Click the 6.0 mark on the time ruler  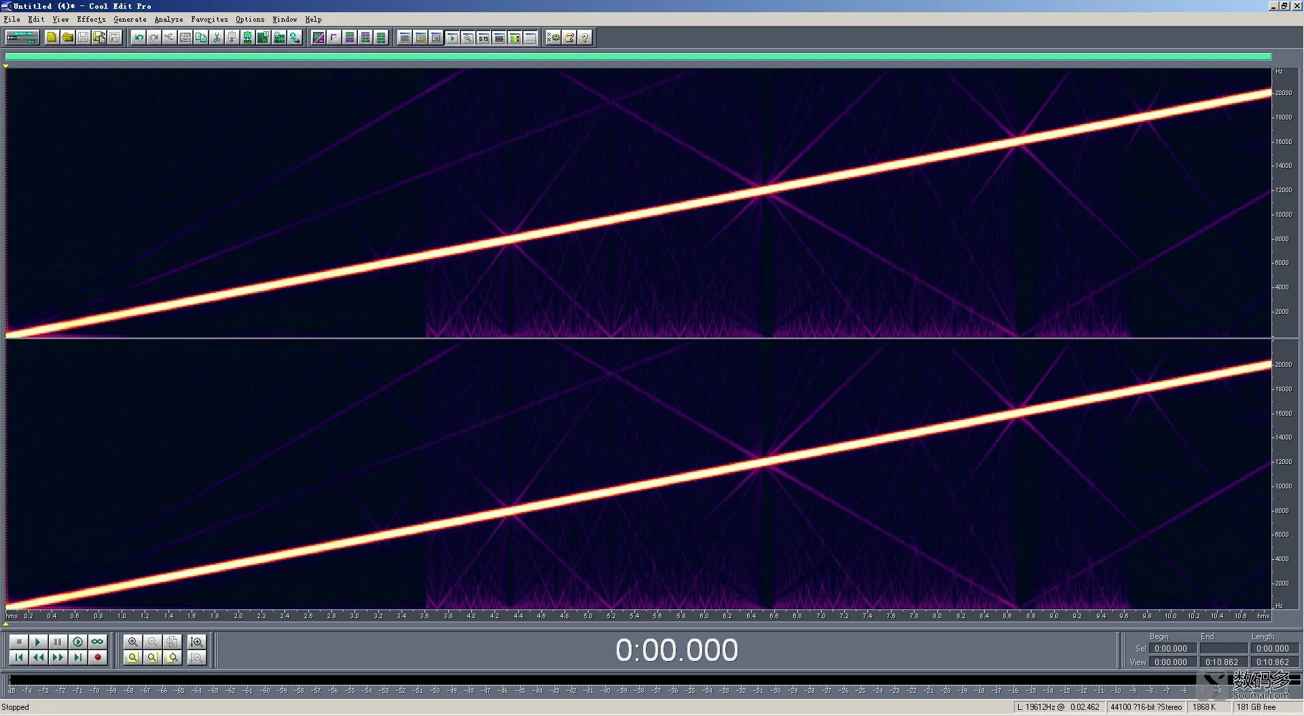click(704, 616)
